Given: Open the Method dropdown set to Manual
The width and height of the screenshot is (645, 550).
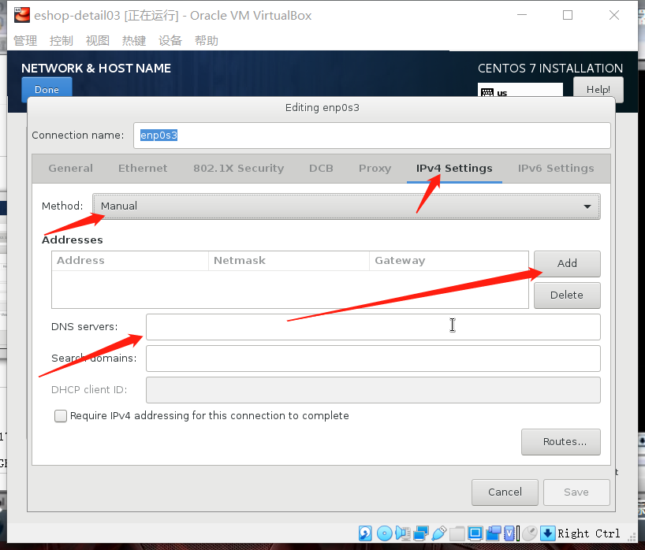Looking at the screenshot, I should point(346,206).
